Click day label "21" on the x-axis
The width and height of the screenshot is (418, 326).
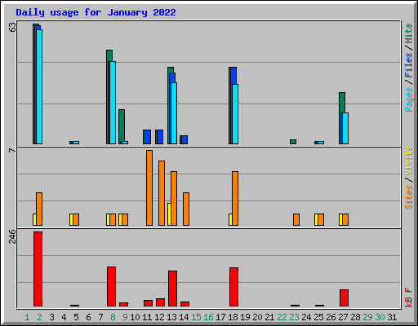pos(269,317)
